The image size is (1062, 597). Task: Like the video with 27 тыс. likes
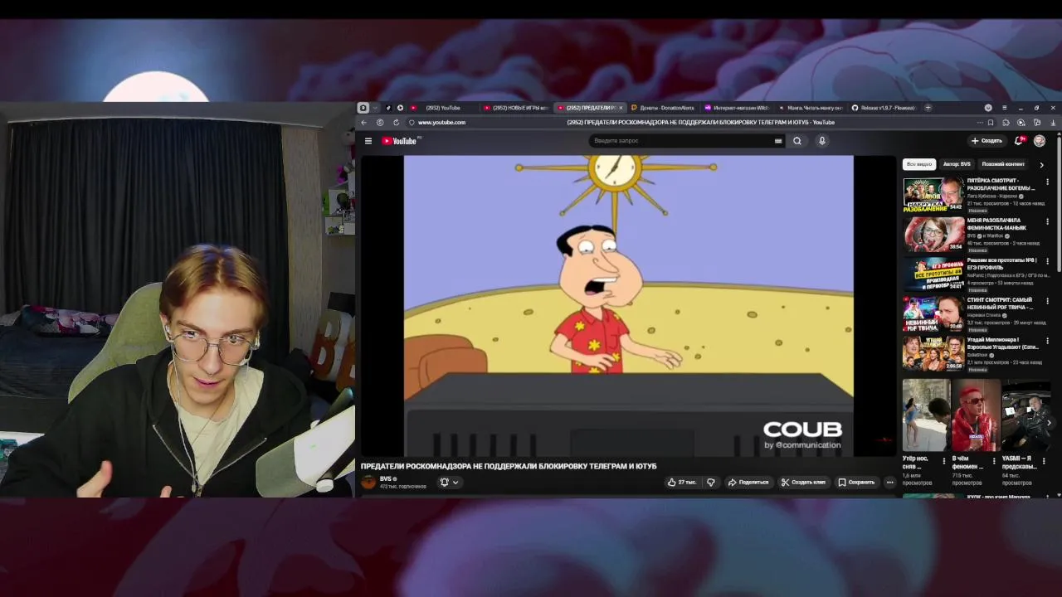[682, 482]
